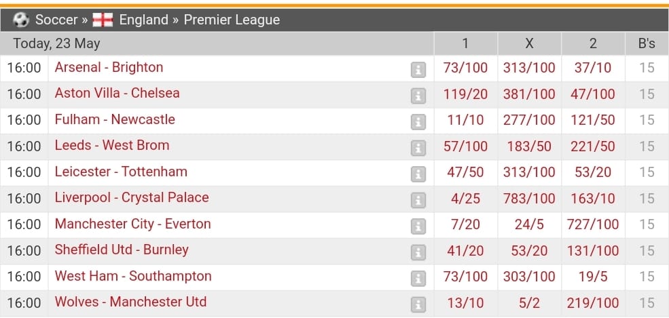Open info icon for Sheffield Utd - Burnley
Viewport: 669px width, 318px height.
click(418, 252)
